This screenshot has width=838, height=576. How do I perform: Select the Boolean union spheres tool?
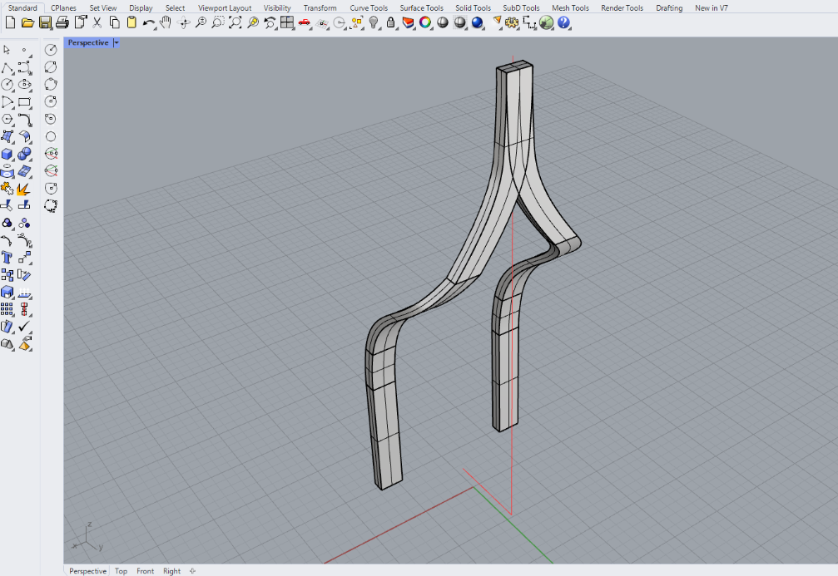(24, 154)
